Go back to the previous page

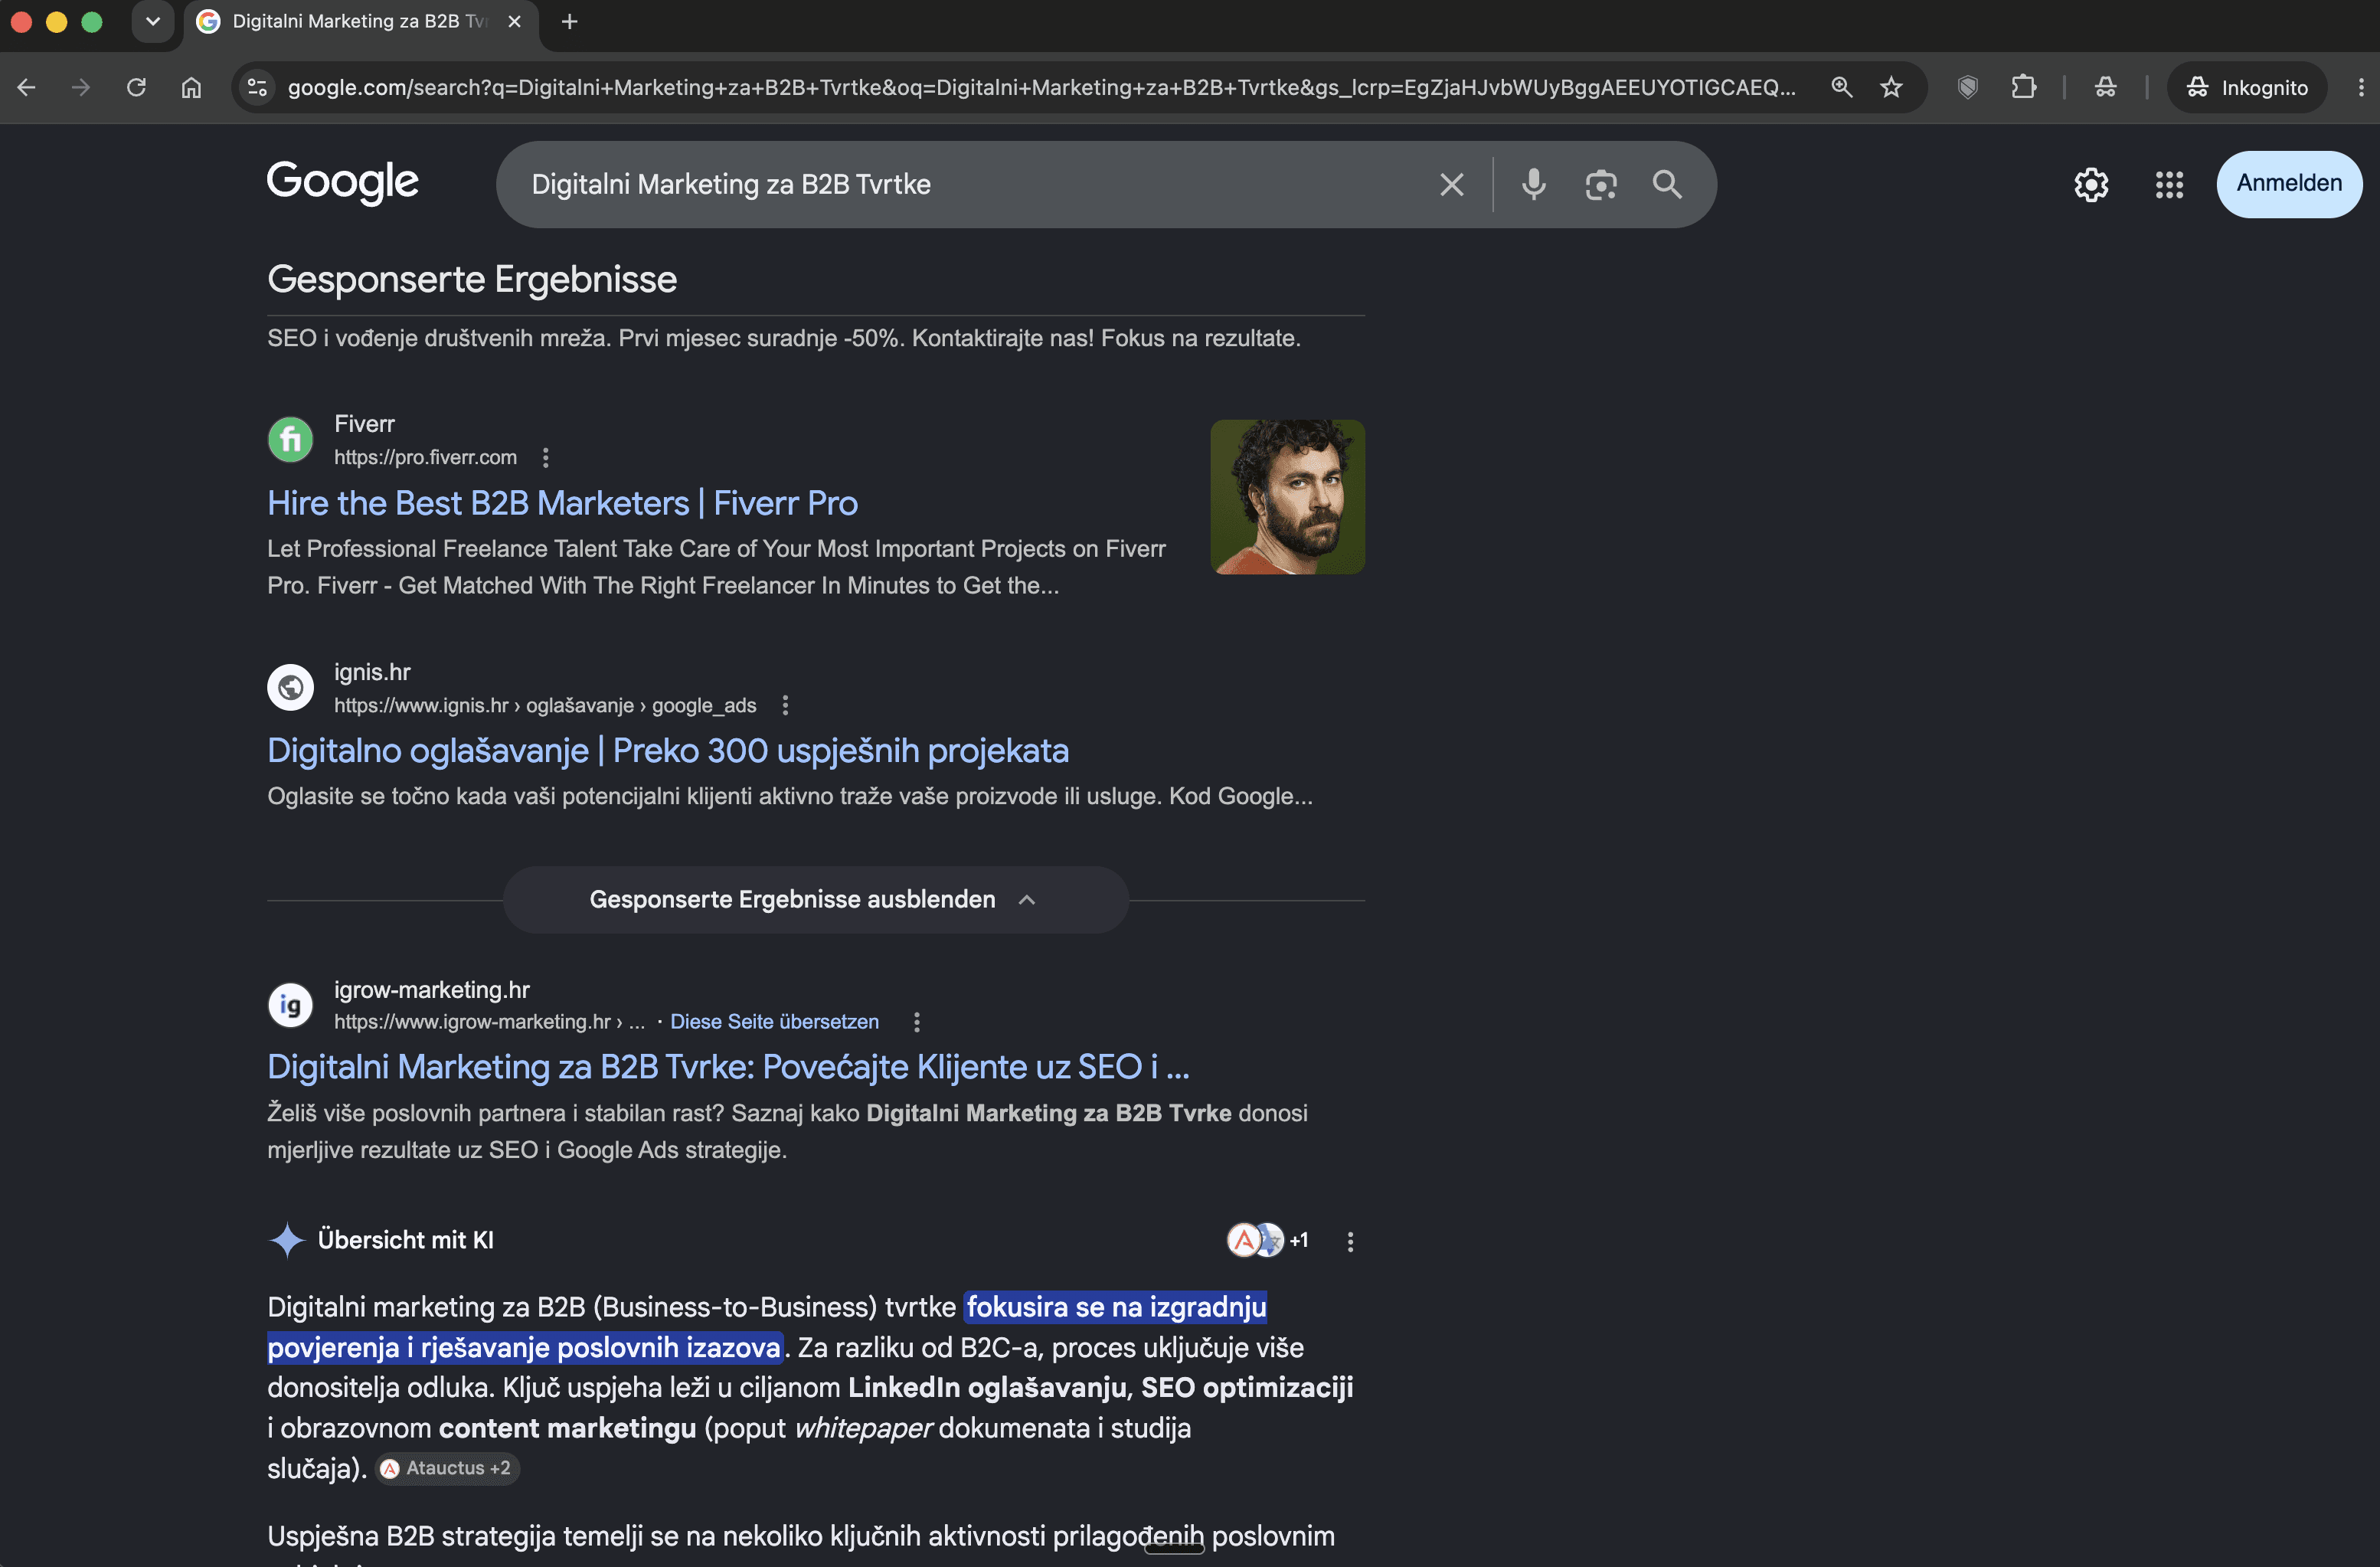pos(27,88)
